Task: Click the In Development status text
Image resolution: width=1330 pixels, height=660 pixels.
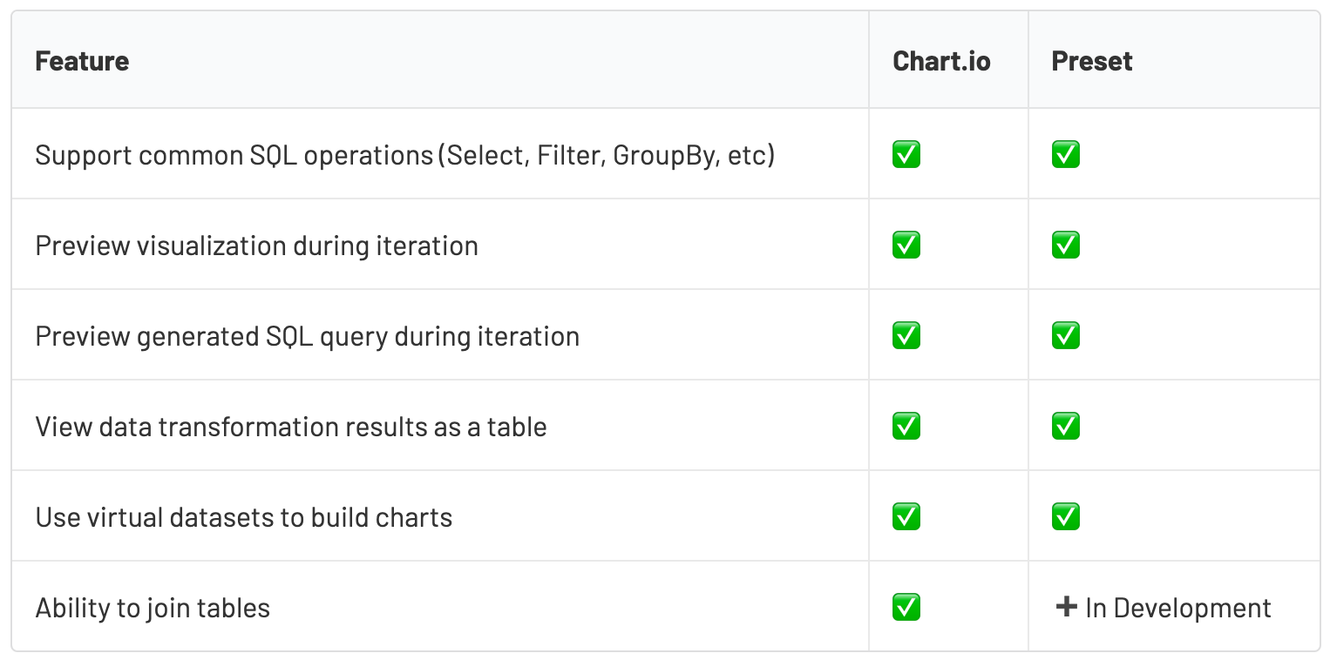Action: (x=1177, y=608)
